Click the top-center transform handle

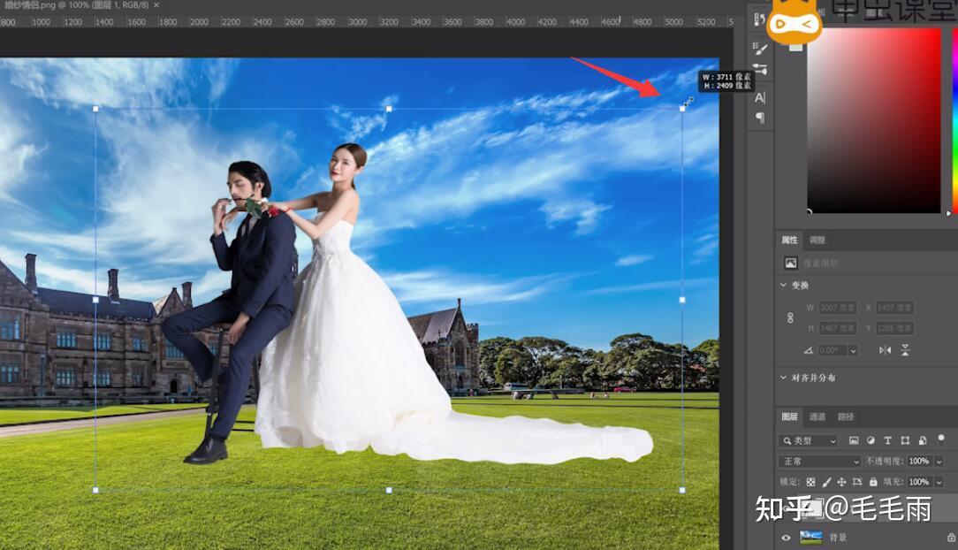pos(389,109)
